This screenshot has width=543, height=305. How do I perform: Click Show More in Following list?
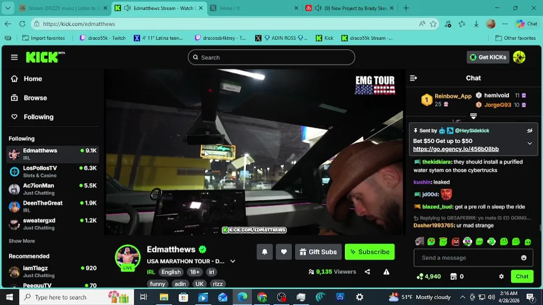tap(22, 241)
